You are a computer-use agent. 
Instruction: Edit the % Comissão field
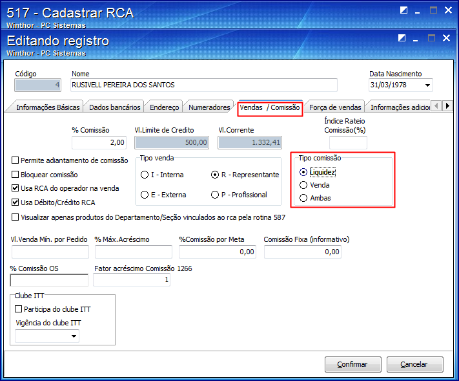(99, 142)
